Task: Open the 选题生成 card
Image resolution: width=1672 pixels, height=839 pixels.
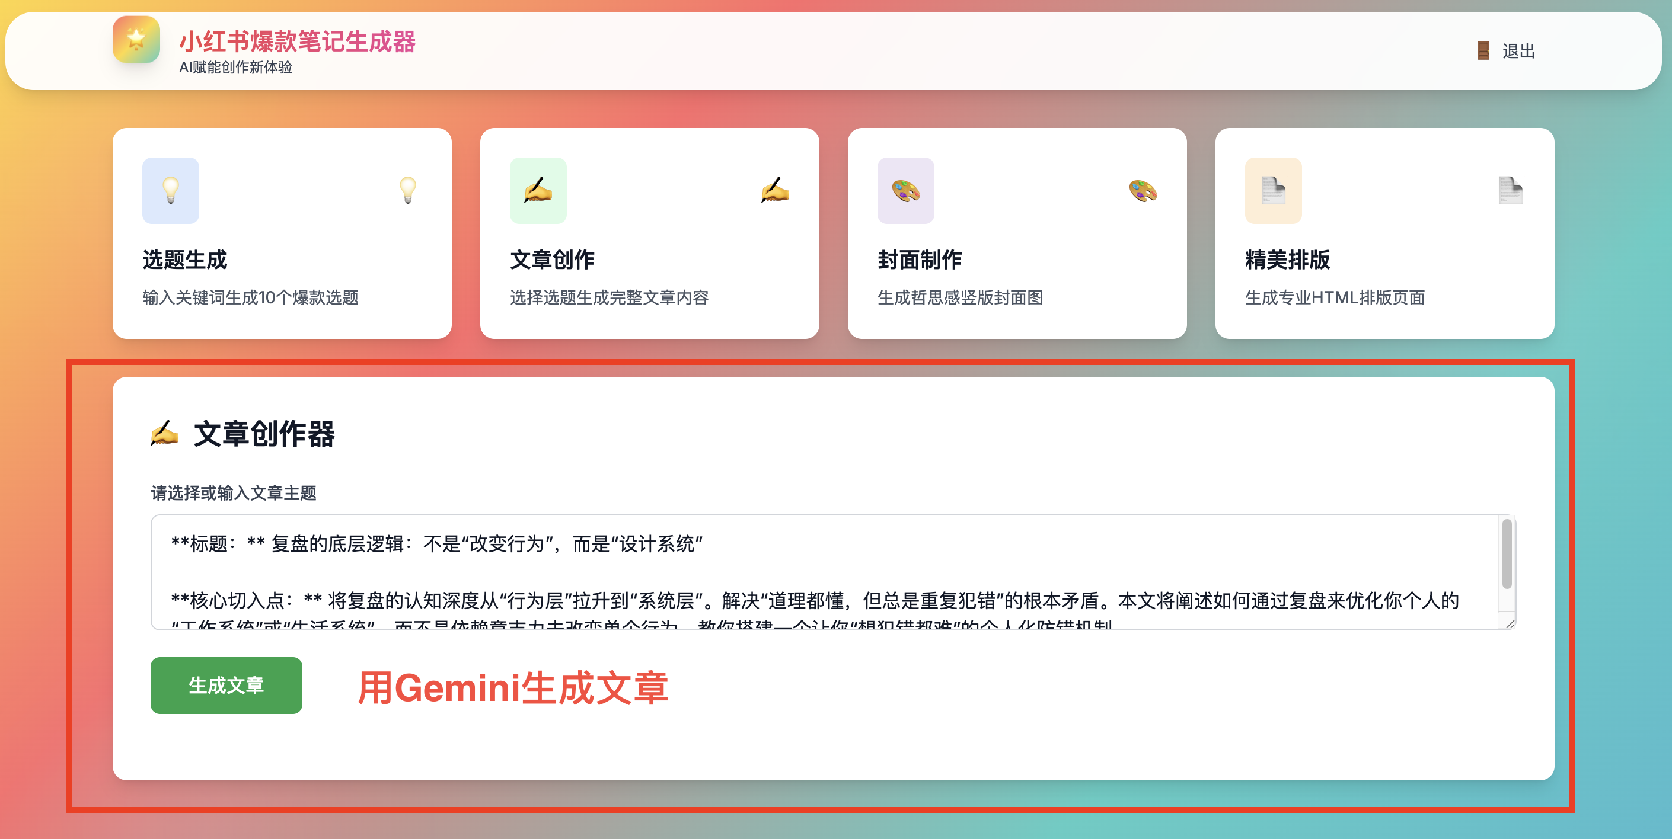Action: (282, 233)
